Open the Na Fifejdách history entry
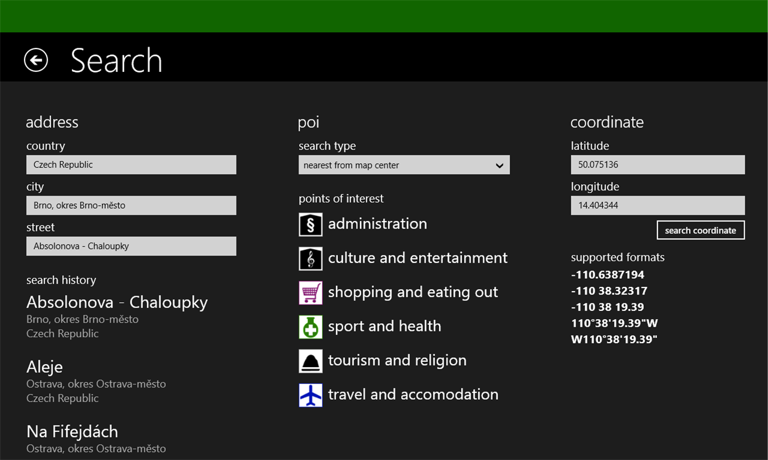 [72, 431]
